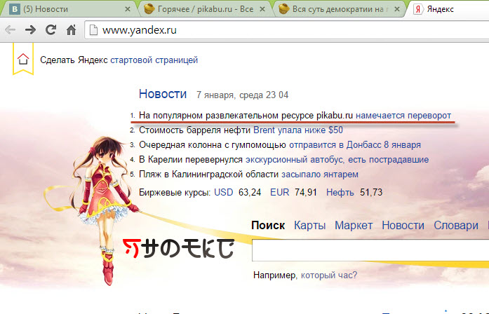Switch to the VK (5) Новости tab
Viewport: 489px width, 314px height.
tap(63, 10)
